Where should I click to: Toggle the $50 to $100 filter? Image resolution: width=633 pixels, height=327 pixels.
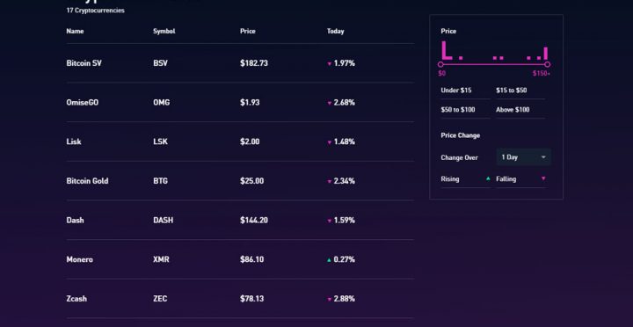point(465,110)
